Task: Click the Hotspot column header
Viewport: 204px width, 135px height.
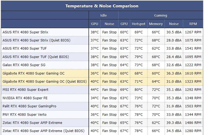Action: coord(139,24)
